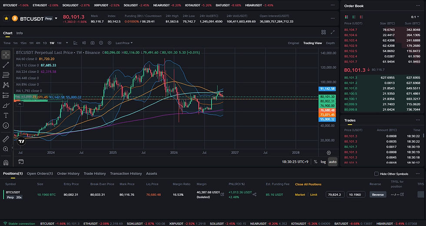Image resolution: width=426 pixels, height=226 pixels.
Task: Toggle auto scale on chart
Action: click(x=333, y=162)
